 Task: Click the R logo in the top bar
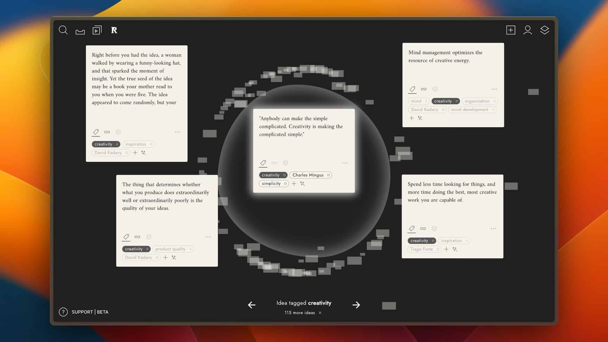tap(114, 30)
